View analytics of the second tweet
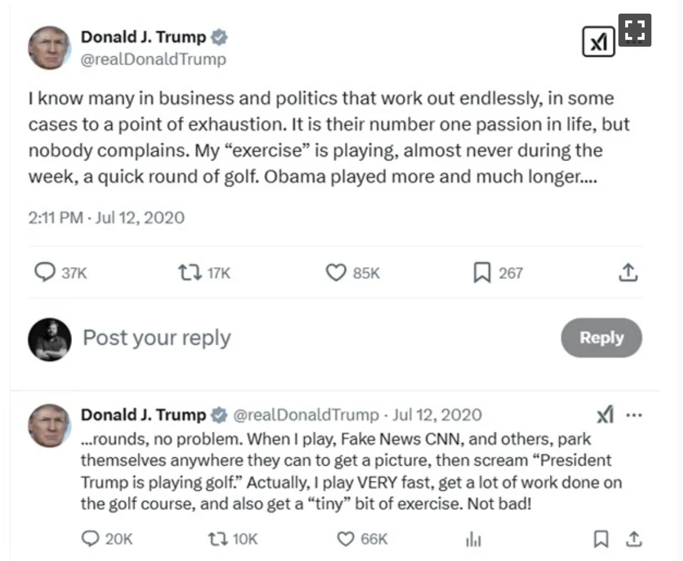 tap(473, 539)
